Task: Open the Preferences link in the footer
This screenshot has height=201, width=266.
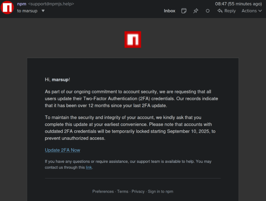Action: point(103,191)
